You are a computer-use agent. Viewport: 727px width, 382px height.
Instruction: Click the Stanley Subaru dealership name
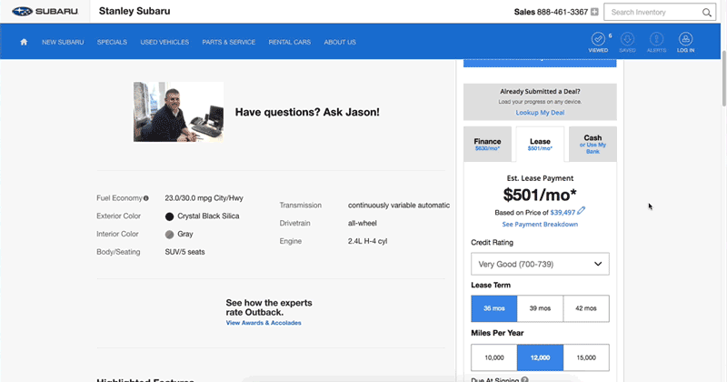[134, 11]
